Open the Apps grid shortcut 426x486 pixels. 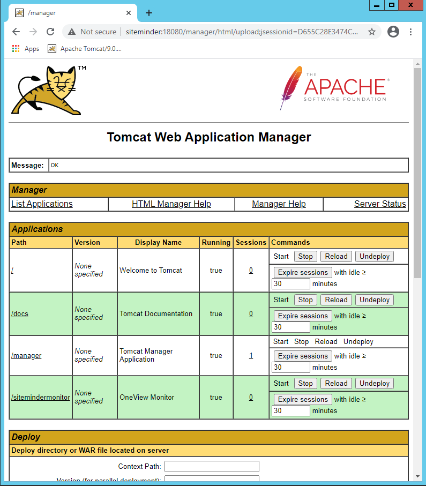(x=25, y=49)
